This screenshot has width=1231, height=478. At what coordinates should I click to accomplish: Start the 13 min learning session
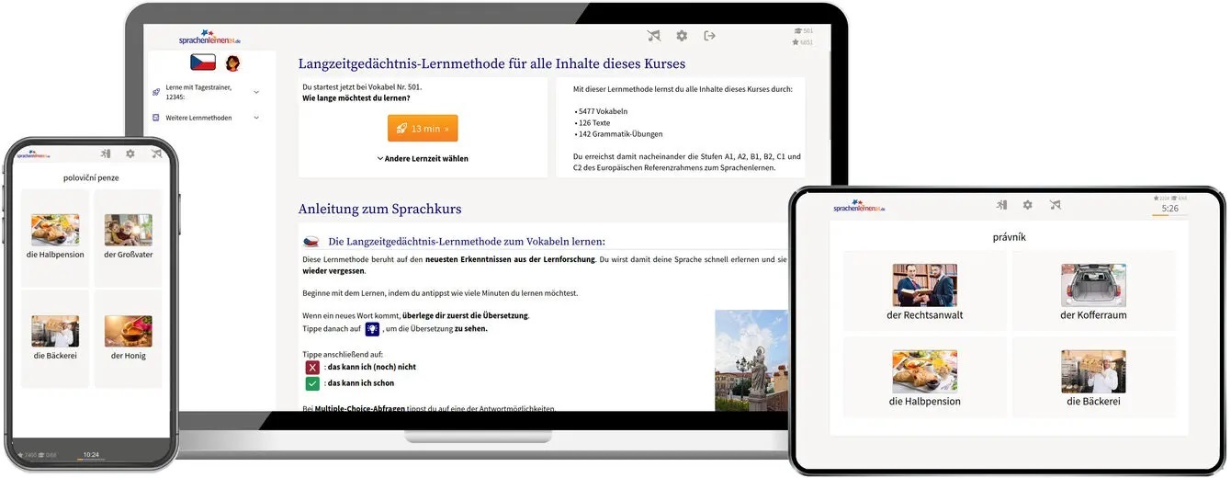(423, 129)
